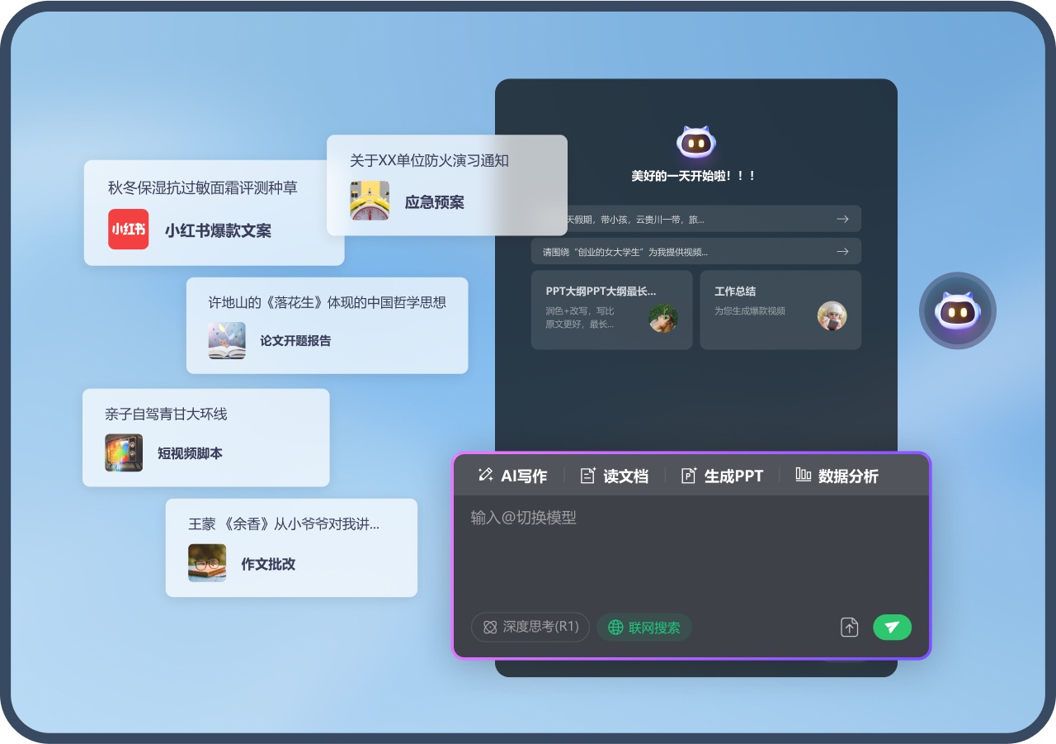Screen dimensions: 1056x744
Task: Select the 生成PPT tab
Action: (x=722, y=476)
